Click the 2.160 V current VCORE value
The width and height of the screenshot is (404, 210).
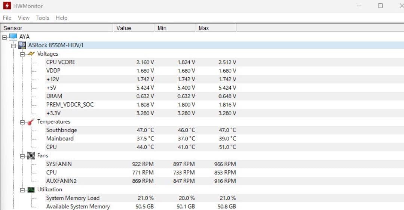coord(145,62)
